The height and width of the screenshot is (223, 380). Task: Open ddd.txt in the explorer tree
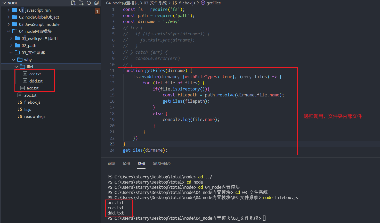click(x=36, y=81)
